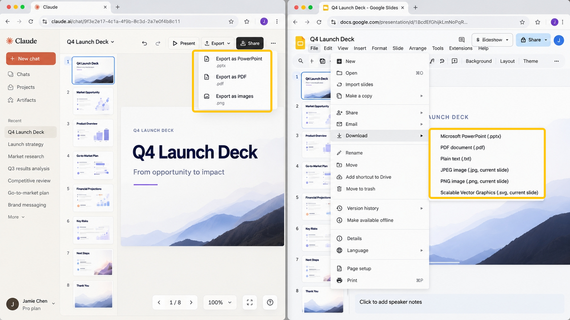570x320 pixels.
Task: Click Version history in the Slides File menu
Action: pos(379,208)
